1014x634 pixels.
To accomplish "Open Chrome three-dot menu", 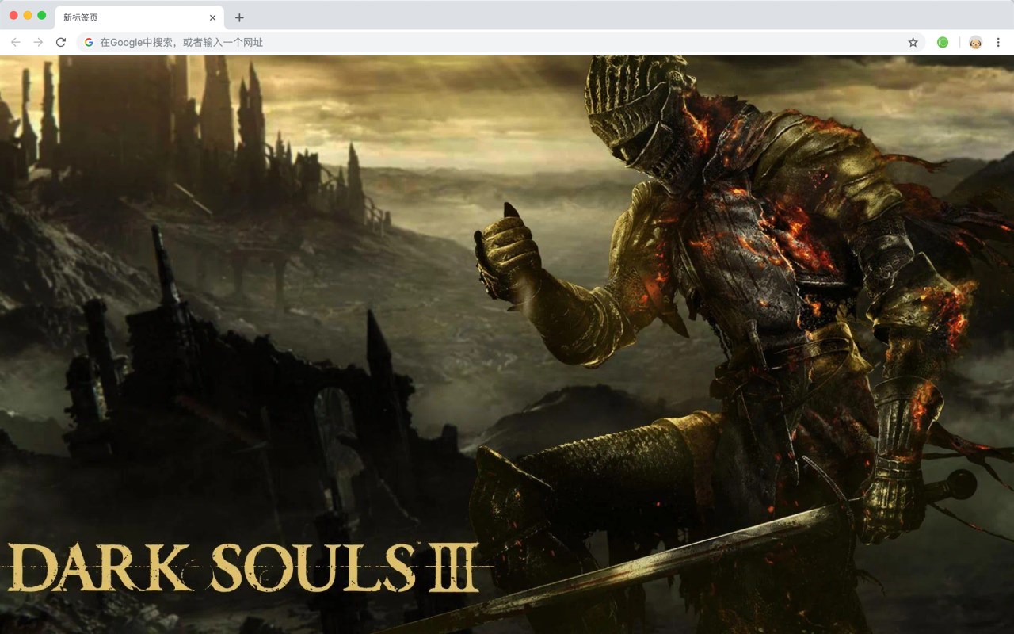I will coord(999,42).
